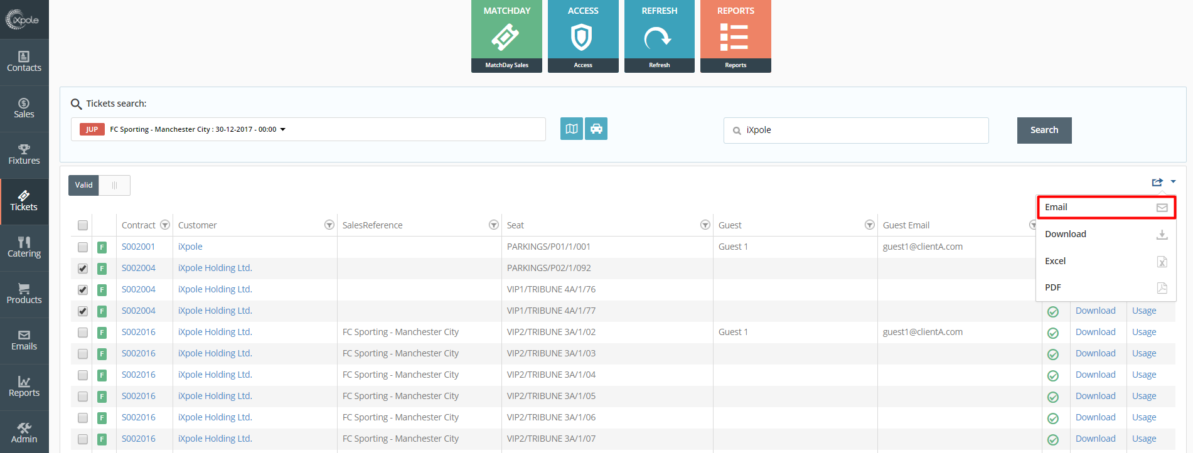Check the S002001 iXpole row checkbox
The width and height of the screenshot is (1193, 453).
coord(83,247)
